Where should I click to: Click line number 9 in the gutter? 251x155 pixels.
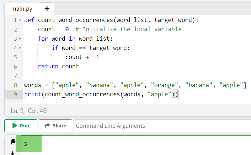coord(15,94)
